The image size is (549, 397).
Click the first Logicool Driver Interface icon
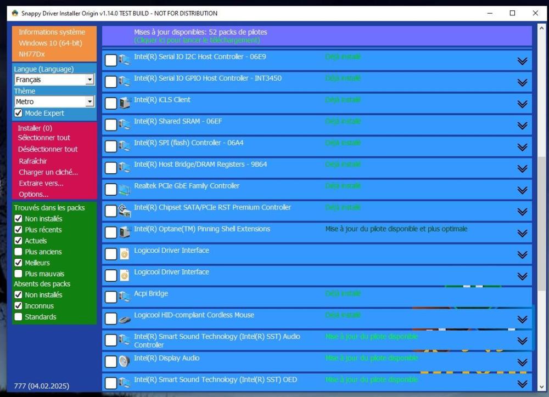(124, 254)
